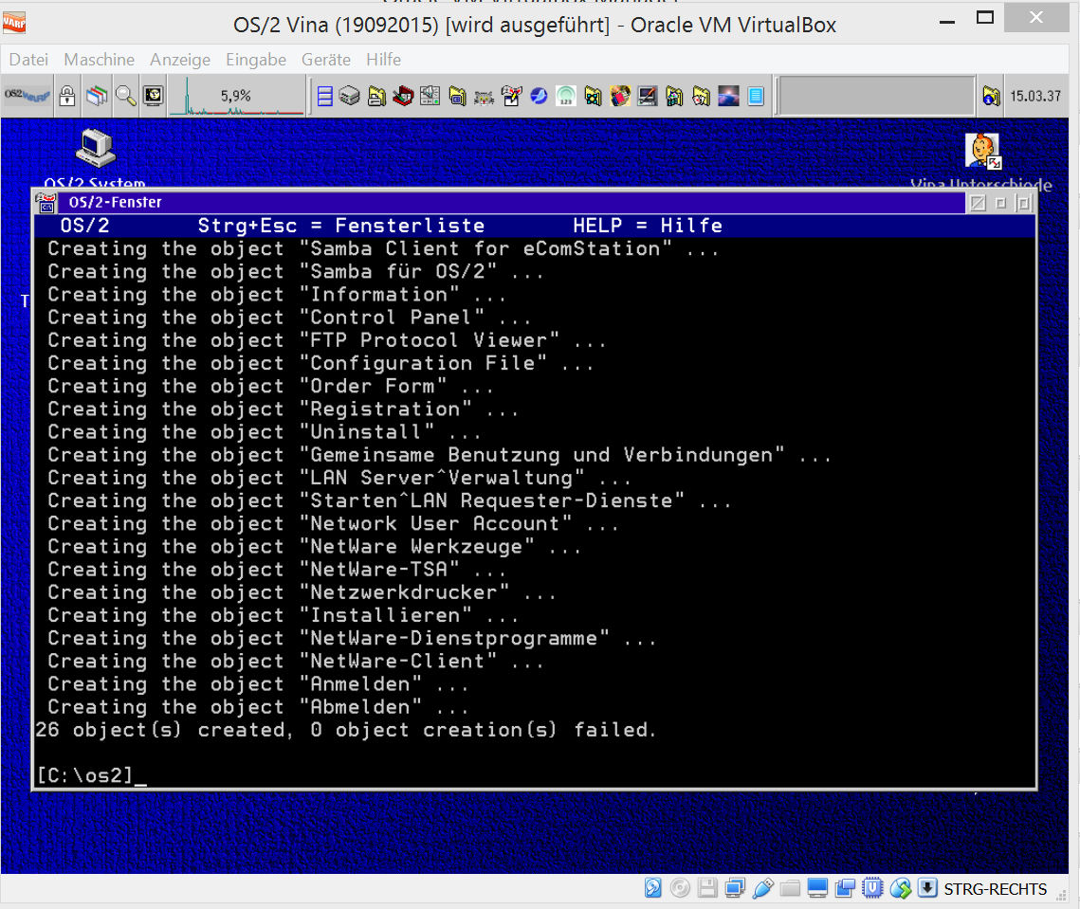Open the disk drives icon in WarpCenter tray
The width and height of the screenshot is (1080, 909).
[x=349, y=96]
